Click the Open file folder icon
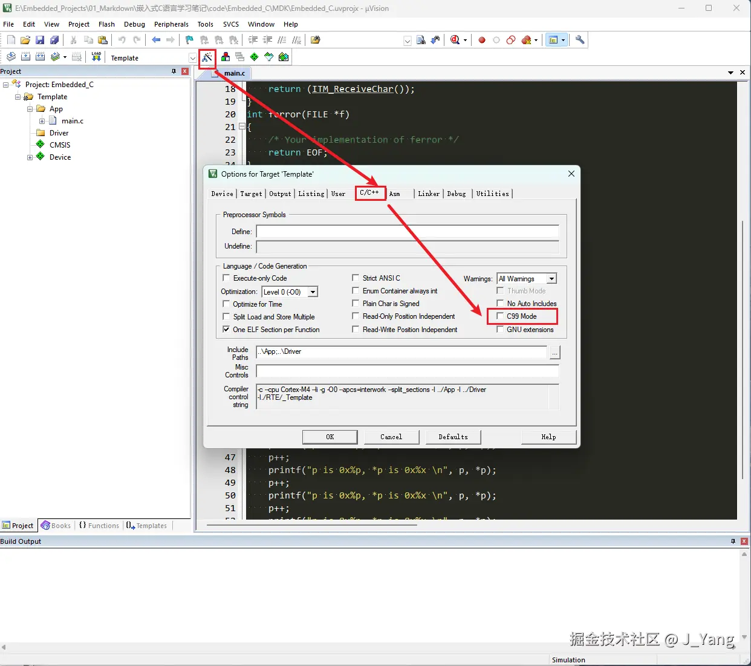The image size is (751, 666). [x=25, y=40]
